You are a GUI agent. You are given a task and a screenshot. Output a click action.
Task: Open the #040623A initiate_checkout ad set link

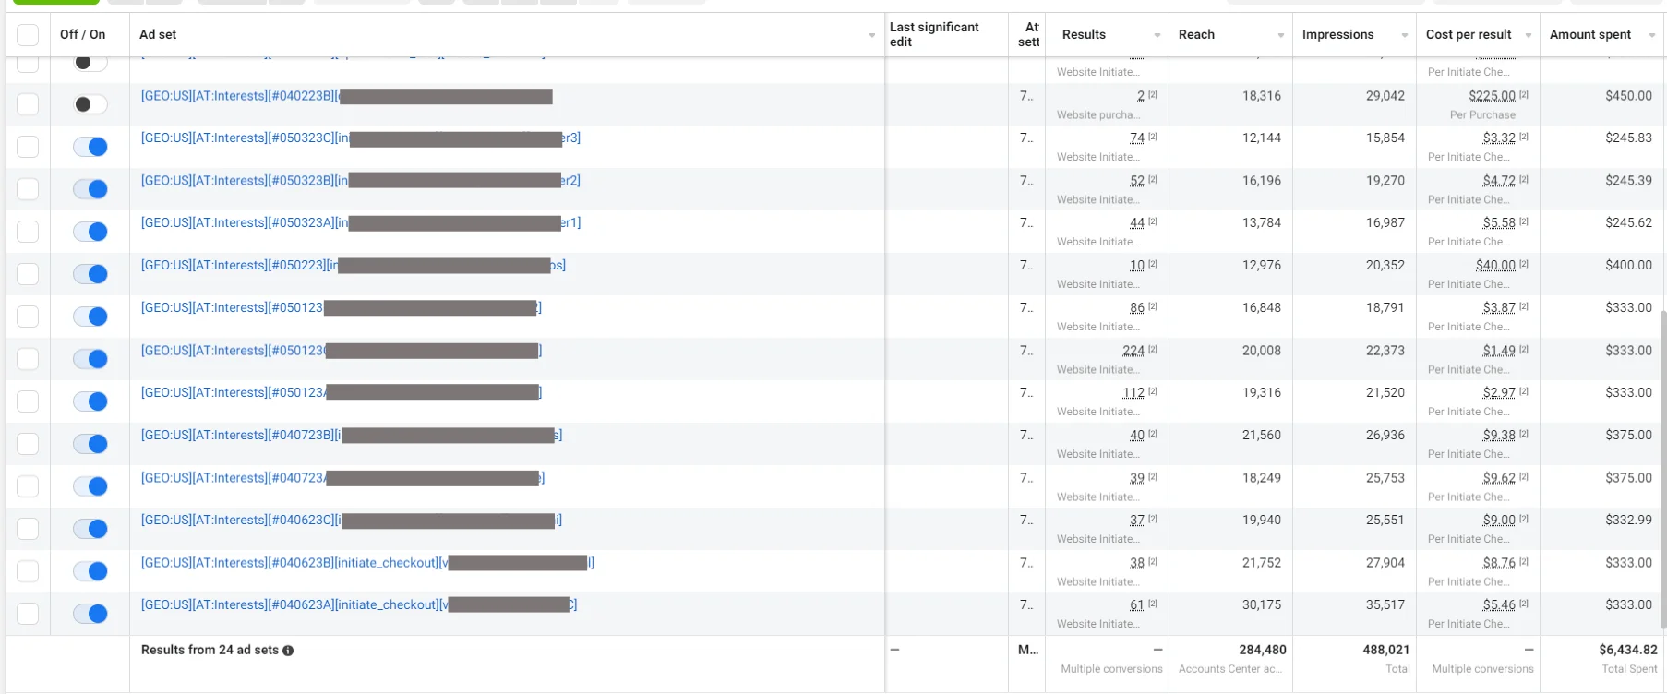(290, 605)
